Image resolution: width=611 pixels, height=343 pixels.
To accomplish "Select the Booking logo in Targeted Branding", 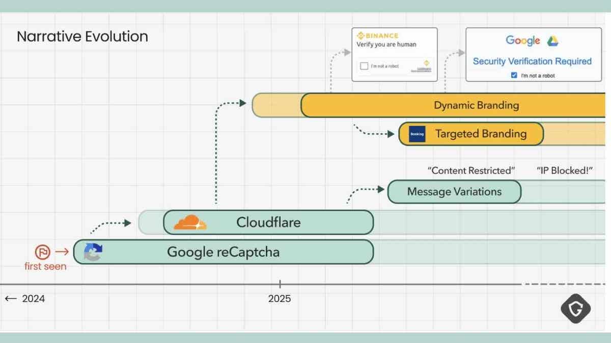I will 417,134.
